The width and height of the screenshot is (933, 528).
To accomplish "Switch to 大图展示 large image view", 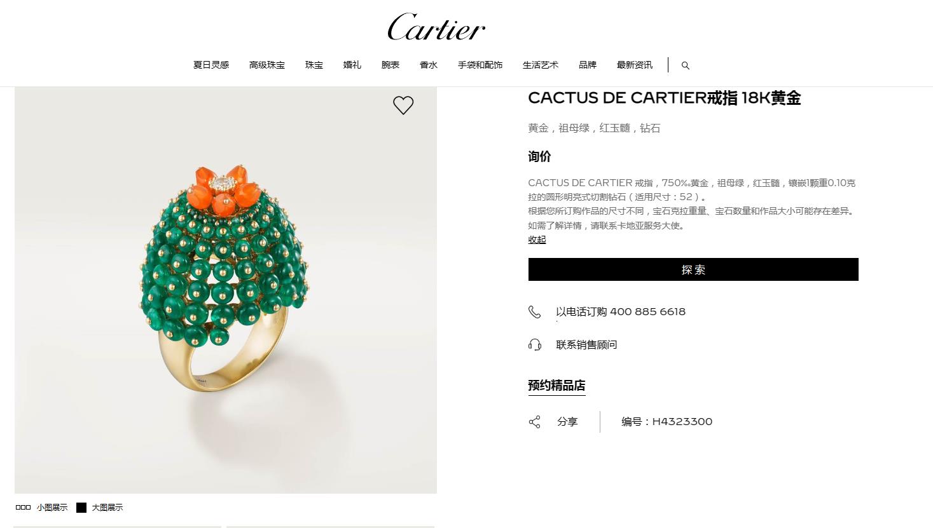I will pos(107,508).
